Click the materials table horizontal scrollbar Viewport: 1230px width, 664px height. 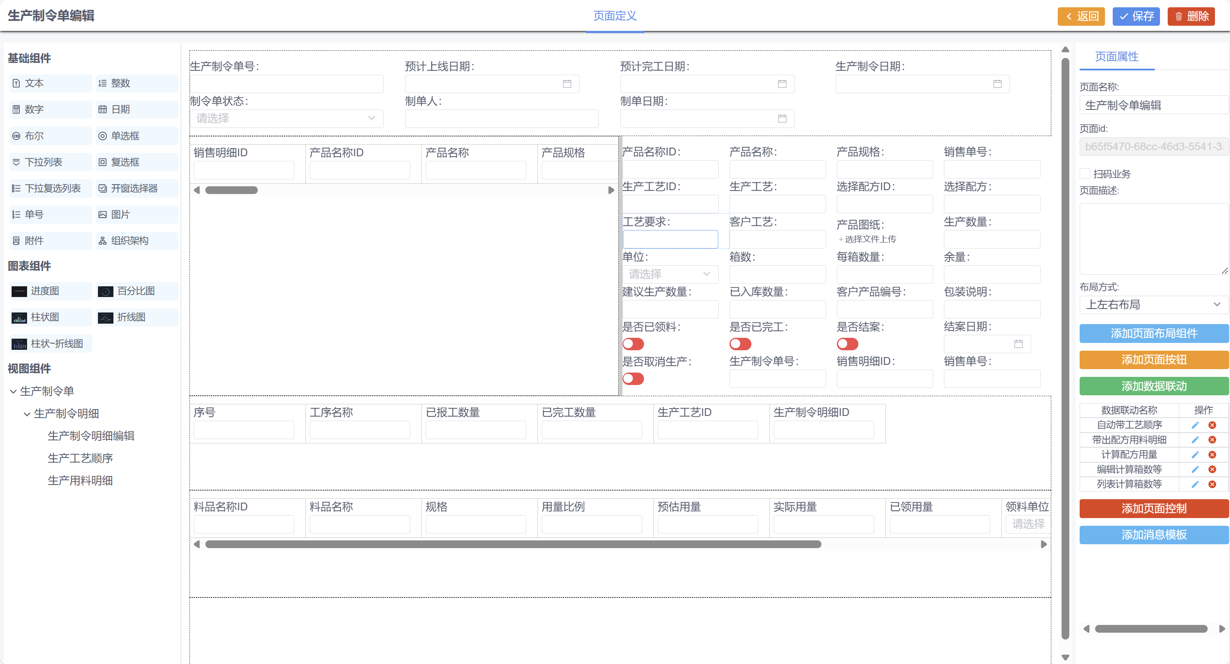pyautogui.click(x=513, y=544)
